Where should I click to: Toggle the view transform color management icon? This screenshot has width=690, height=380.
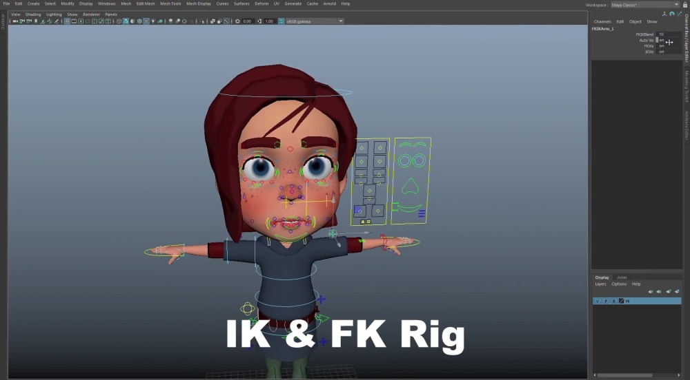click(x=282, y=21)
